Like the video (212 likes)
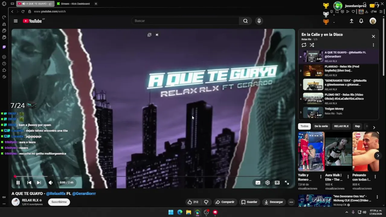Image resolution: width=386 pixels, height=217 pixels. point(193,202)
